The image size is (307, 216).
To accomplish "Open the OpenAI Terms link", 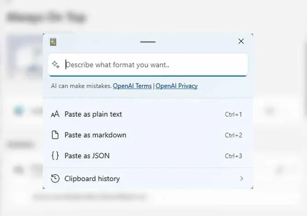I will point(132,86).
